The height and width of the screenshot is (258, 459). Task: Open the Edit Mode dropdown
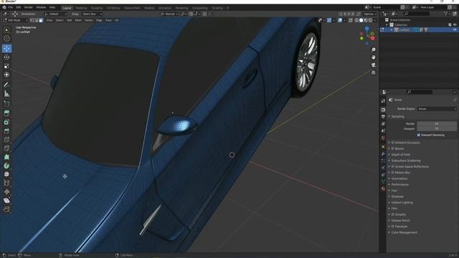tap(15, 20)
